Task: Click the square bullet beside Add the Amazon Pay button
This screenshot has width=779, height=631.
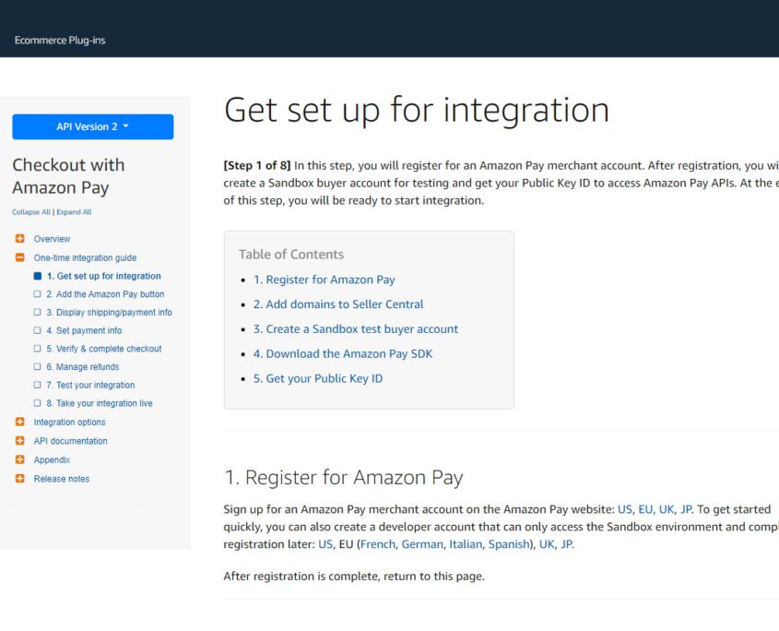Action: (x=37, y=294)
